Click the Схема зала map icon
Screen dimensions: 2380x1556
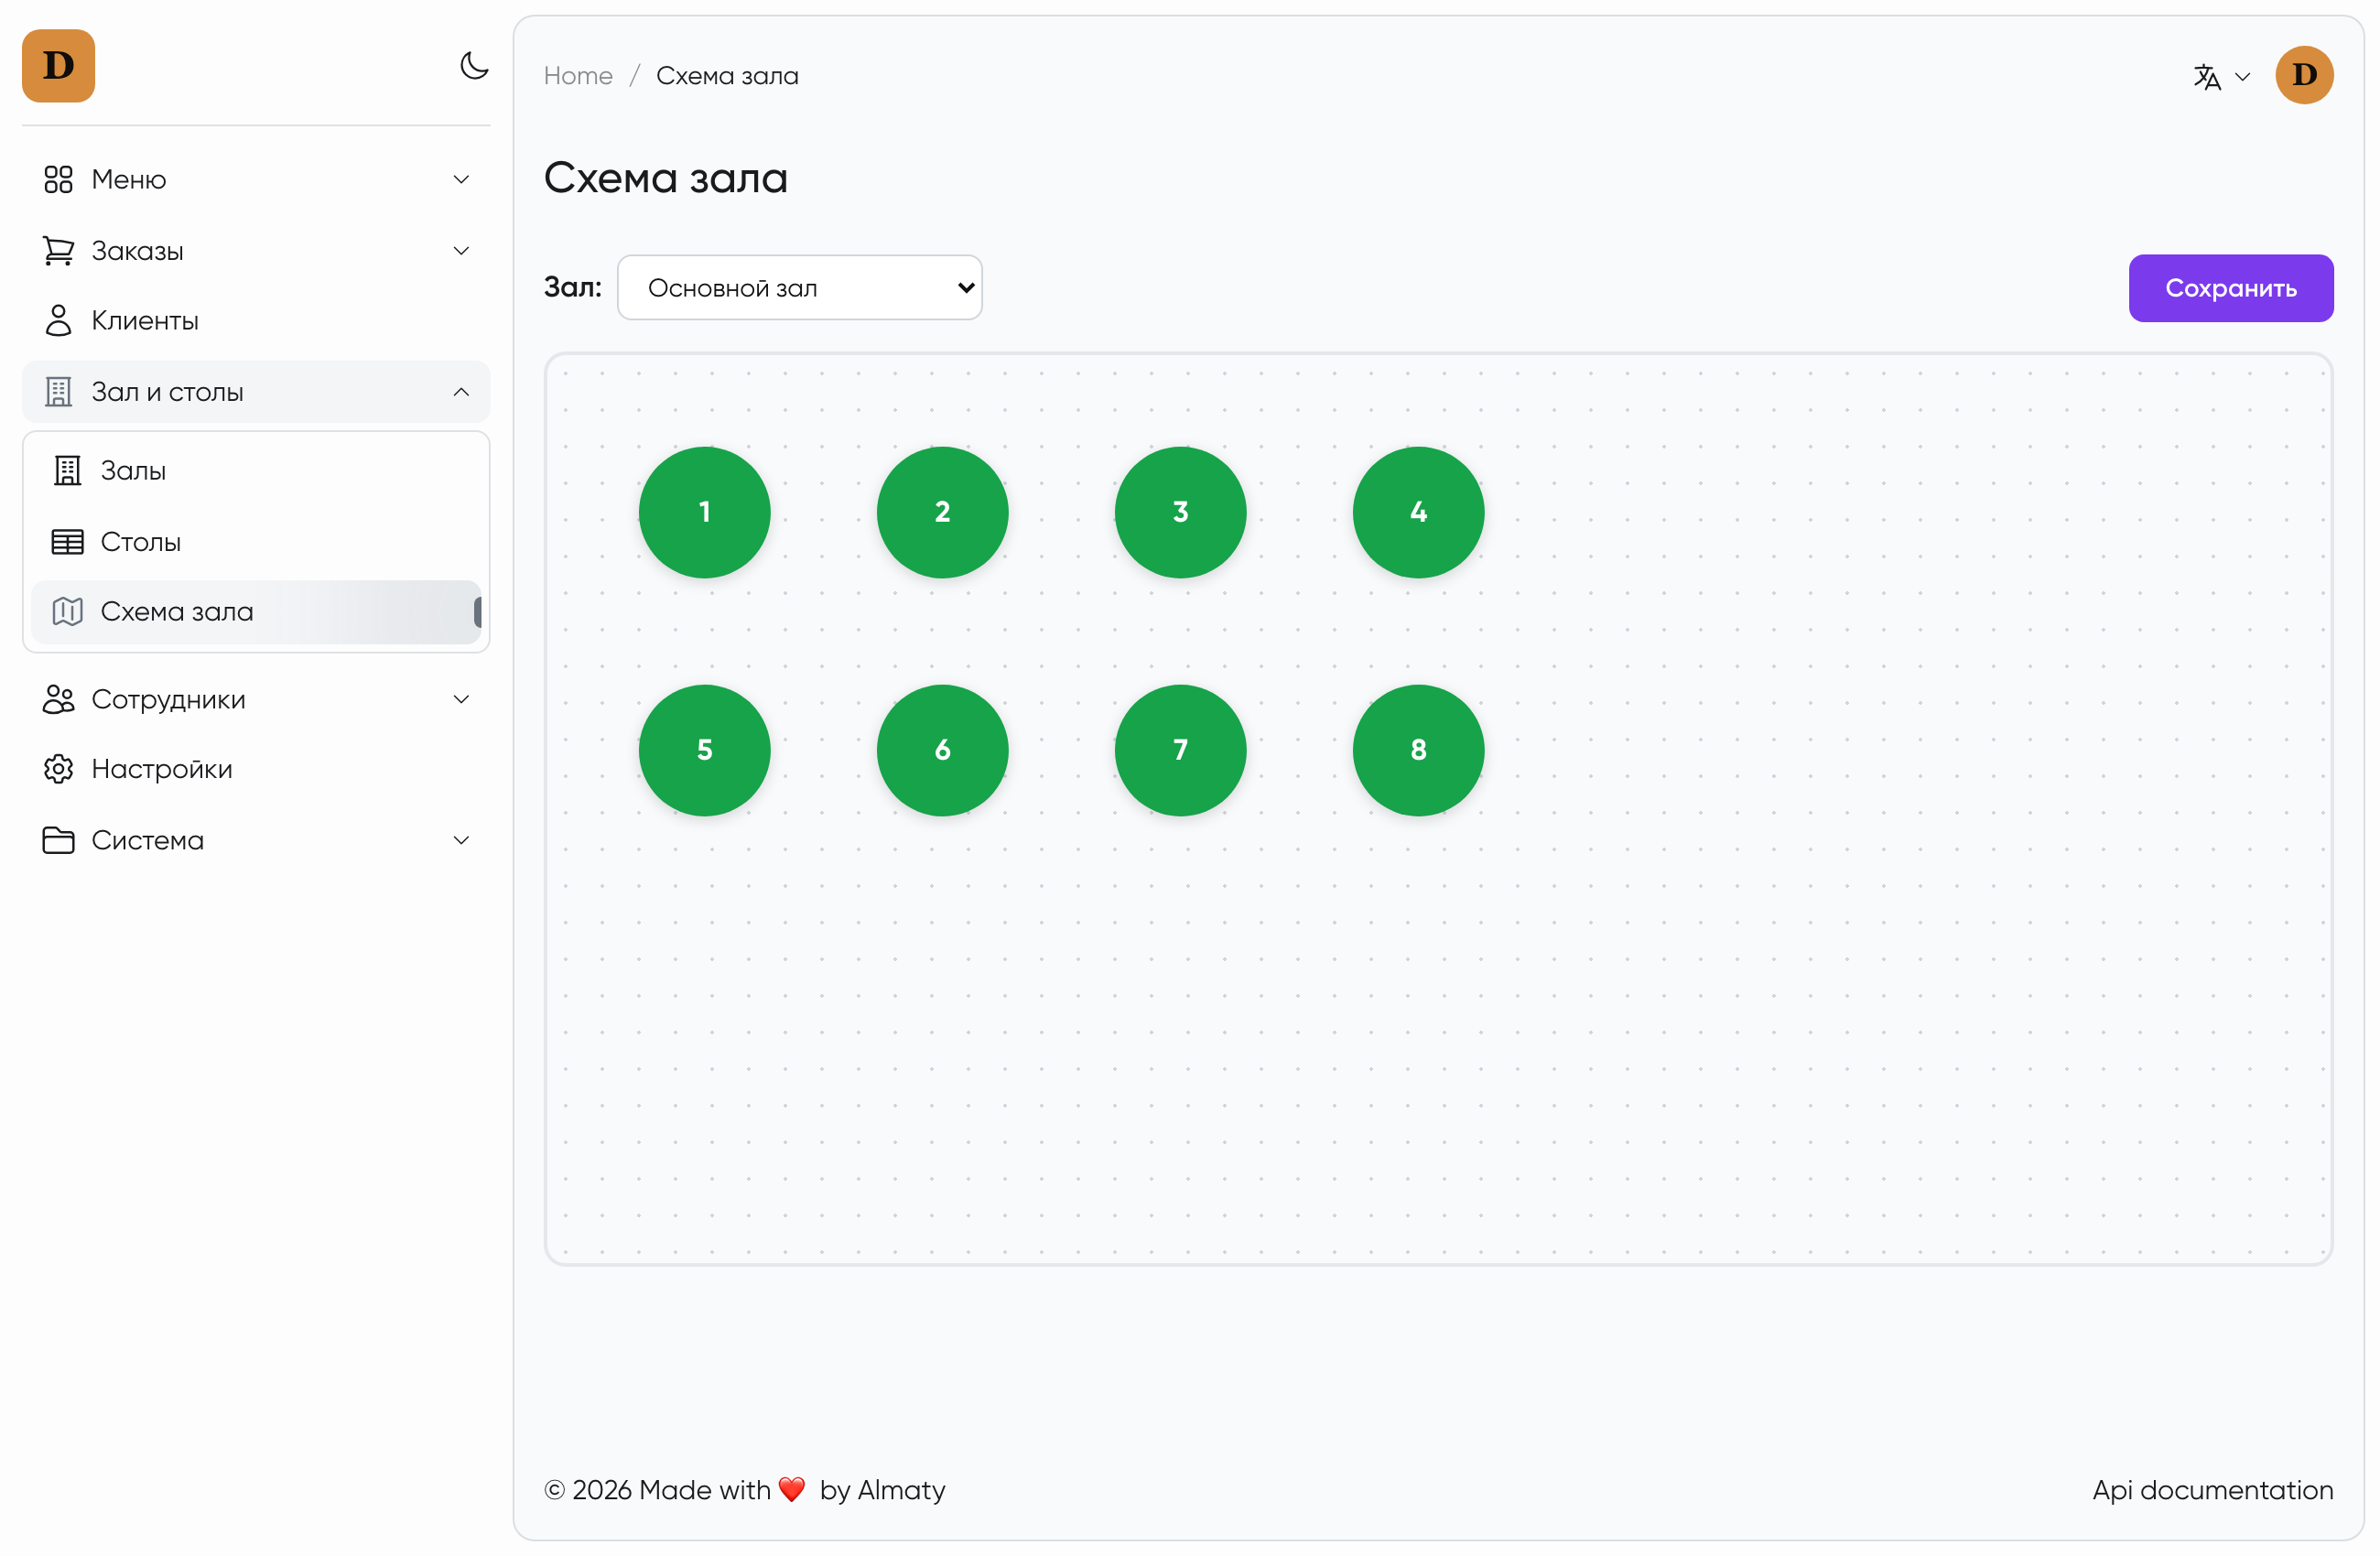click(68, 612)
